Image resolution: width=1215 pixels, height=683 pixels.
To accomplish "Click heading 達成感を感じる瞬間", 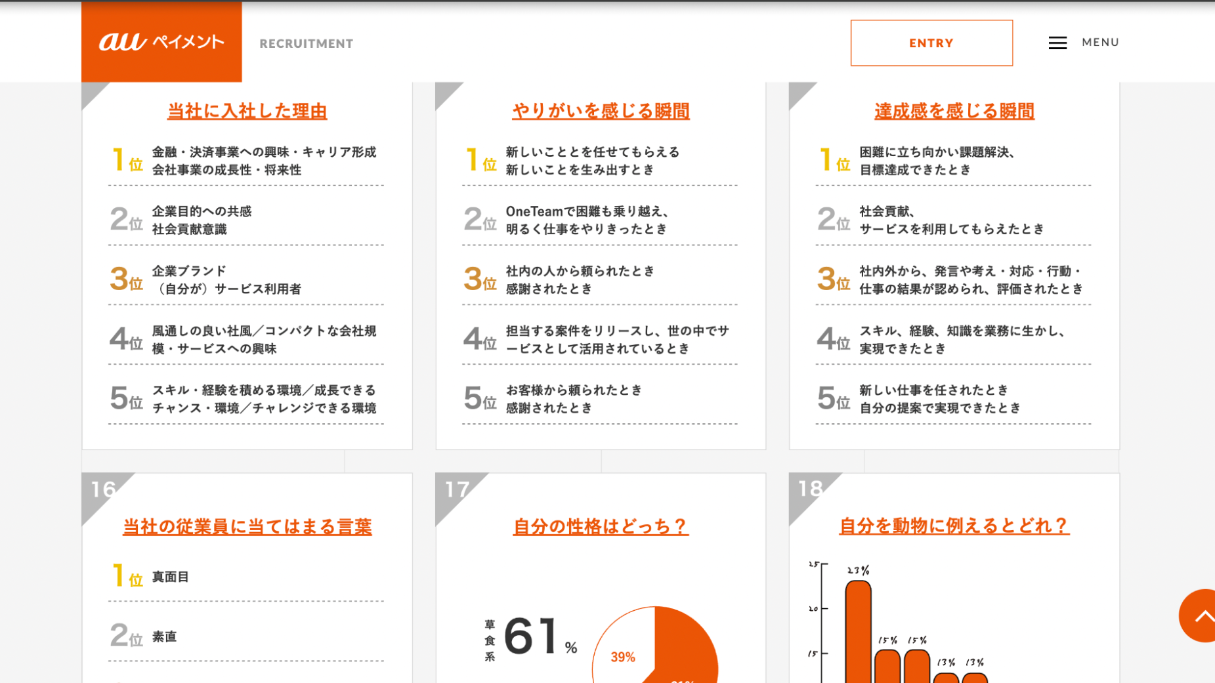I will 954,111.
